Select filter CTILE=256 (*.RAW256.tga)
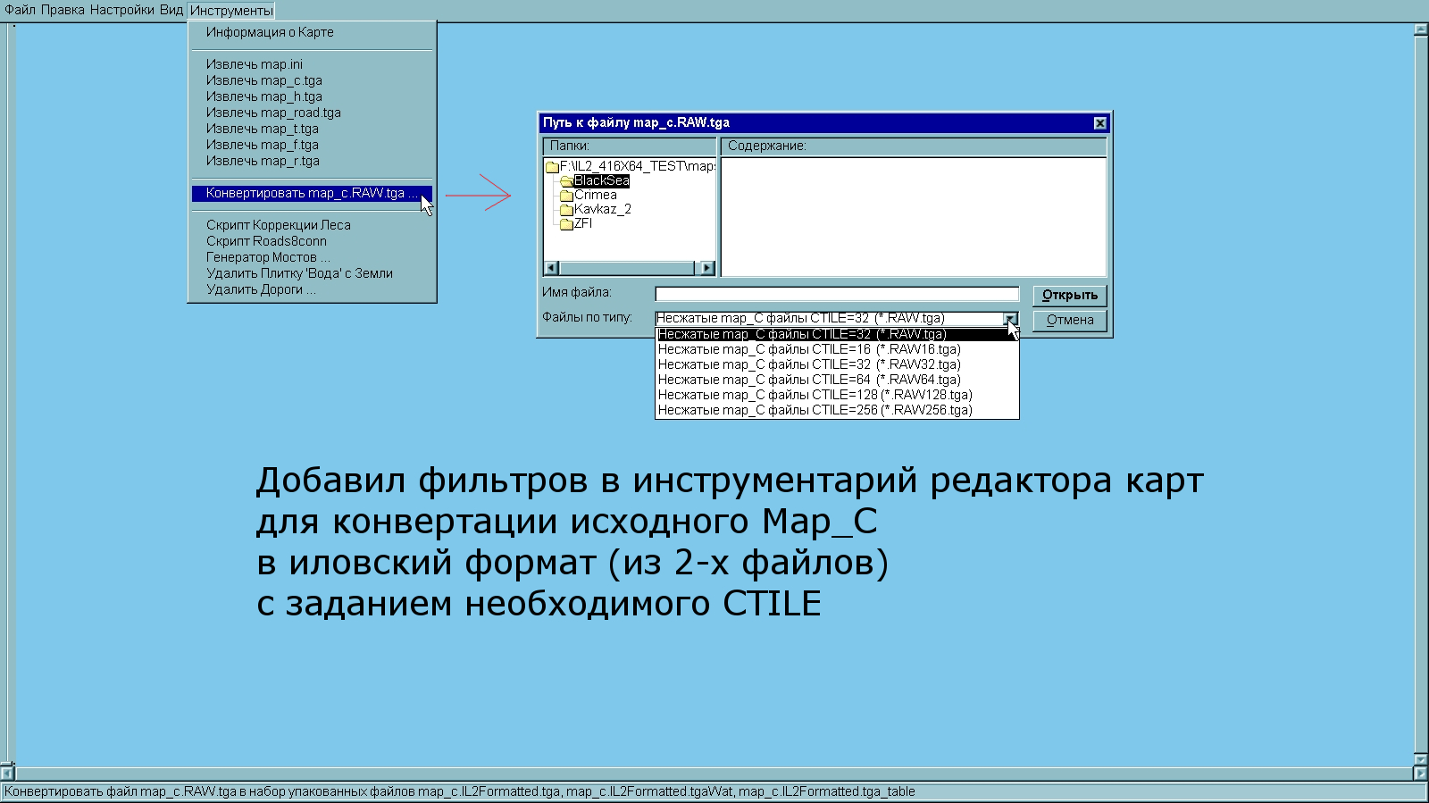 click(x=837, y=410)
